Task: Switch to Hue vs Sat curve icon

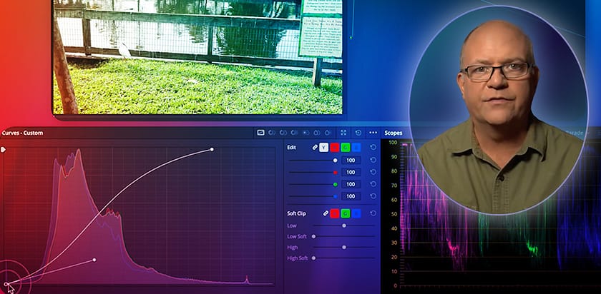Action: (x=283, y=133)
